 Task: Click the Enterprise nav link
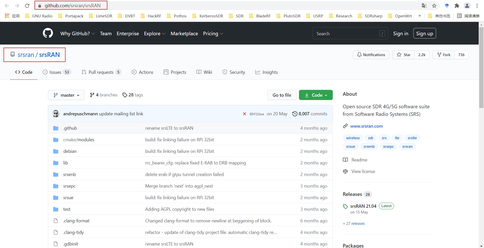[x=128, y=33]
